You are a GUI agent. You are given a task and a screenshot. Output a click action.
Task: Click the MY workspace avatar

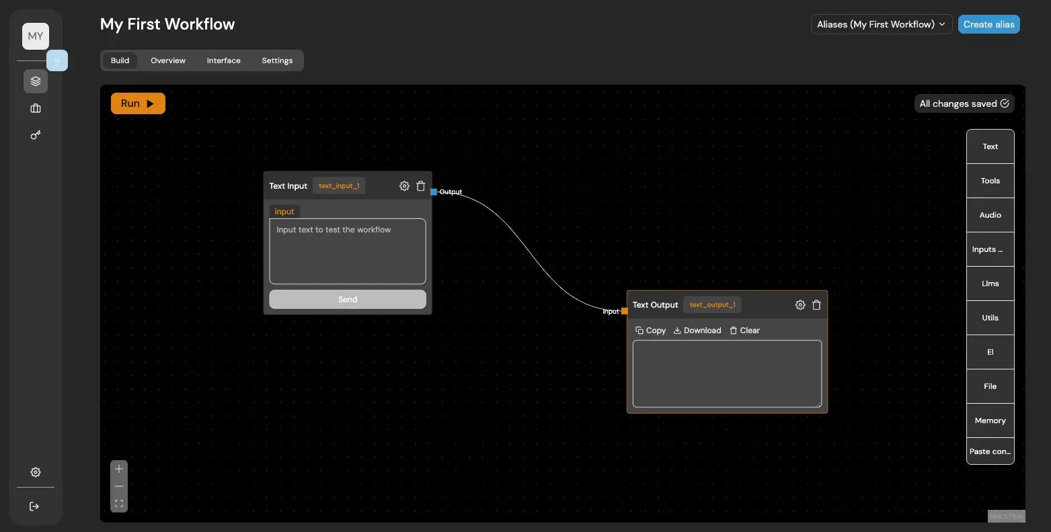[x=36, y=36]
